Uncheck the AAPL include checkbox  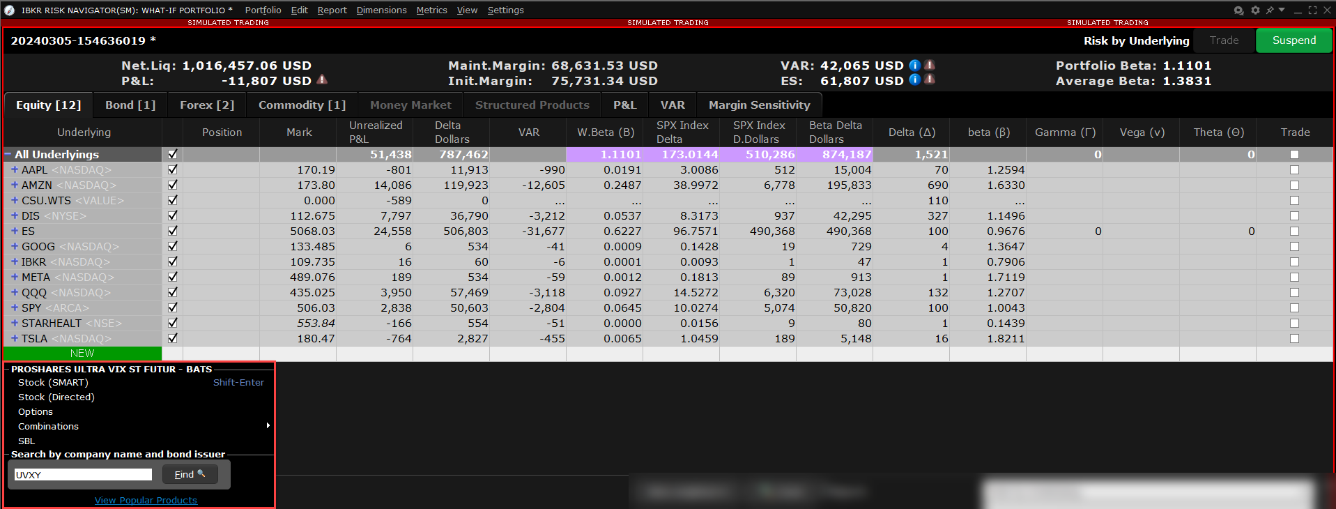(x=173, y=169)
